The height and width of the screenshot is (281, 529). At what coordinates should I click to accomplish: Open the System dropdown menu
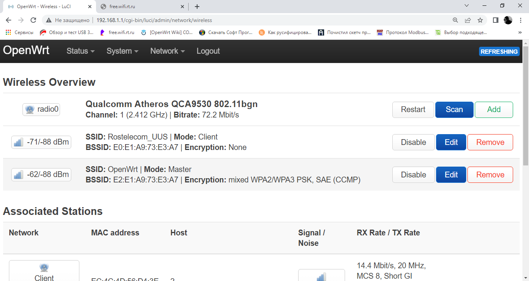click(122, 51)
